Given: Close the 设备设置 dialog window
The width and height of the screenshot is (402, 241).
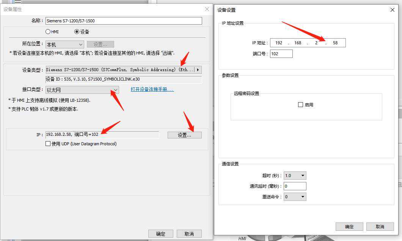Looking at the screenshot, I should (x=393, y=10).
